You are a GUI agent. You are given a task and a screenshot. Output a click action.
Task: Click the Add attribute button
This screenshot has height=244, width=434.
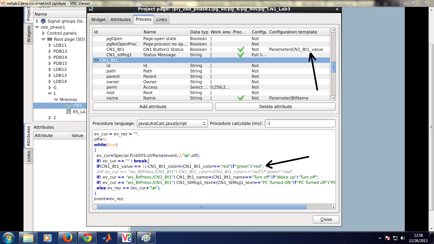point(153,106)
